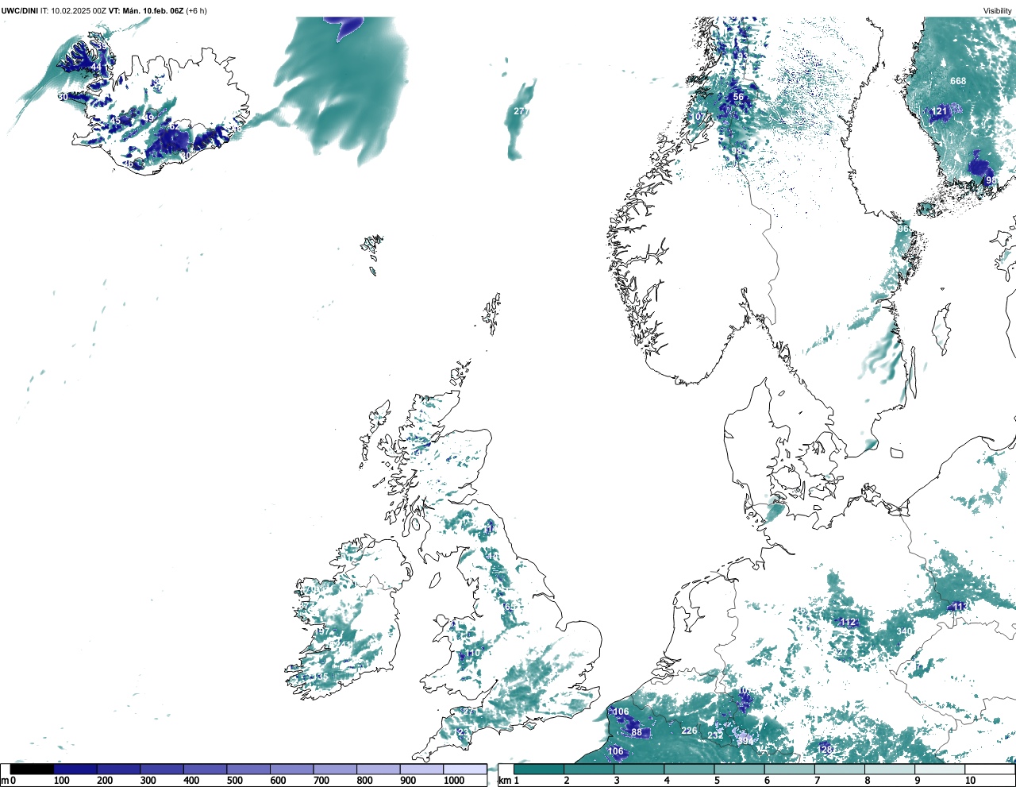Screen dimensions: 1016x787
Task: Click the UWC/DINI model name in the header
Action: pyautogui.click(x=20, y=10)
